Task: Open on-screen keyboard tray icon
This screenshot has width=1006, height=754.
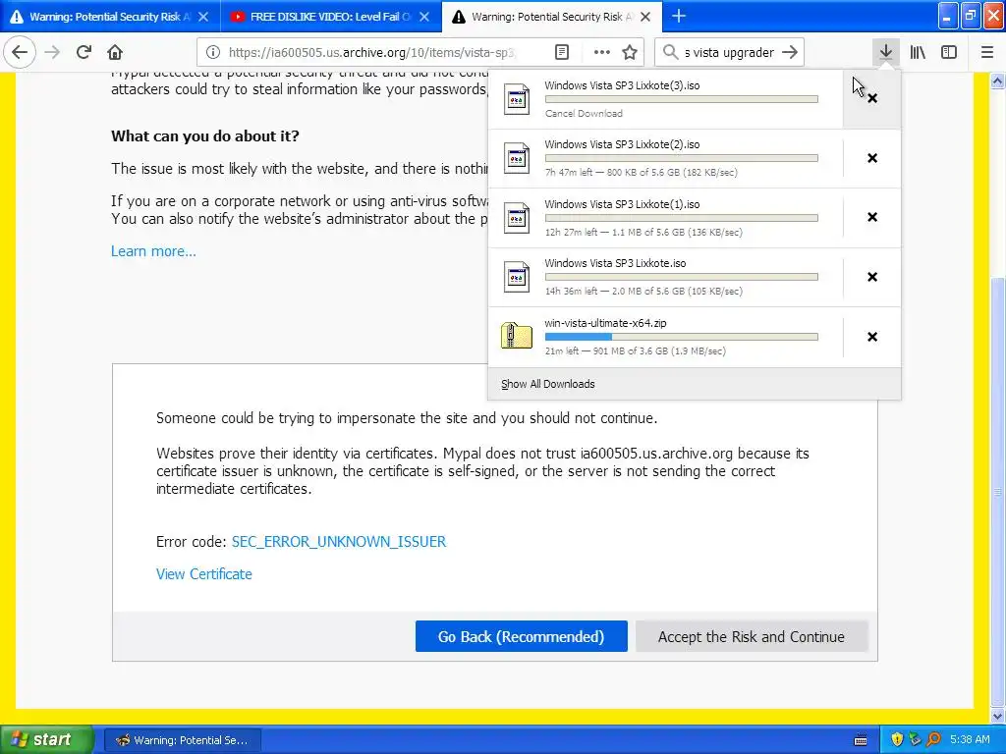Action: point(861,740)
